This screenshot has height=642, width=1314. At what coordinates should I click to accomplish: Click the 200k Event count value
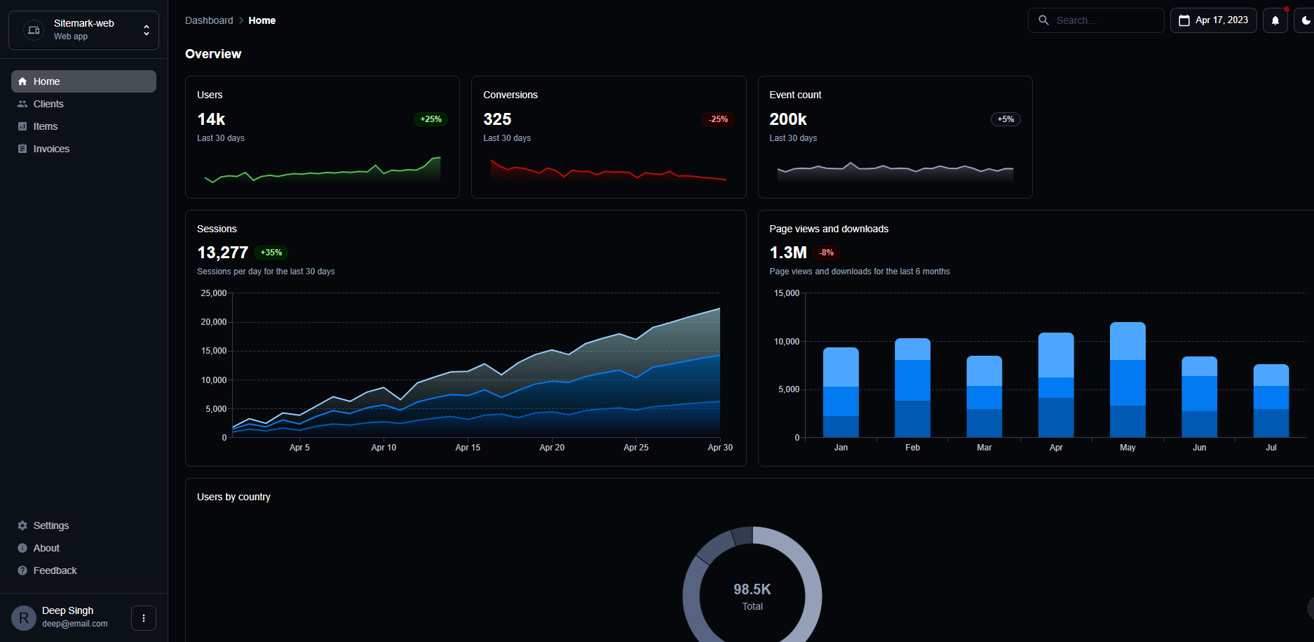tap(788, 119)
